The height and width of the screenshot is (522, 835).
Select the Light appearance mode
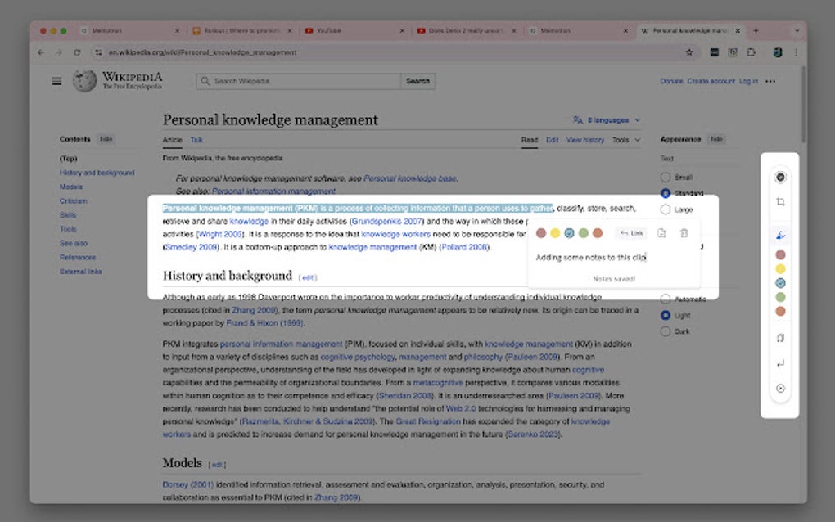click(665, 315)
